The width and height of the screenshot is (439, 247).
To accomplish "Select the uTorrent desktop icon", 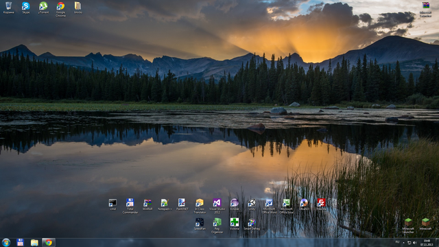I will coord(43,8).
